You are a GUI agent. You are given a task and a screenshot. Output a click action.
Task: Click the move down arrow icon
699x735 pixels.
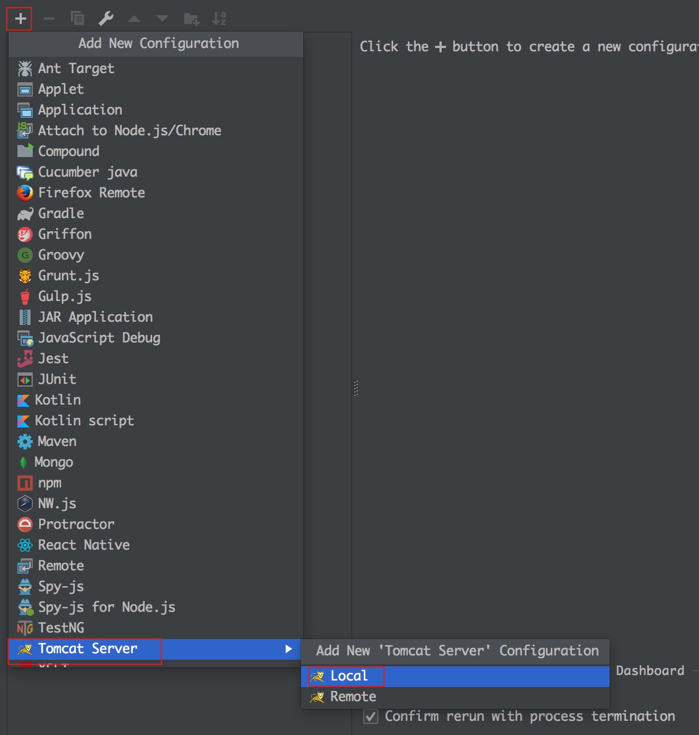coord(162,19)
